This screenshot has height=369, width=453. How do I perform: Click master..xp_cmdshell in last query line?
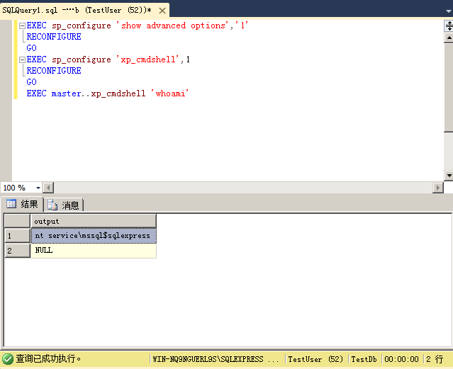click(99, 93)
